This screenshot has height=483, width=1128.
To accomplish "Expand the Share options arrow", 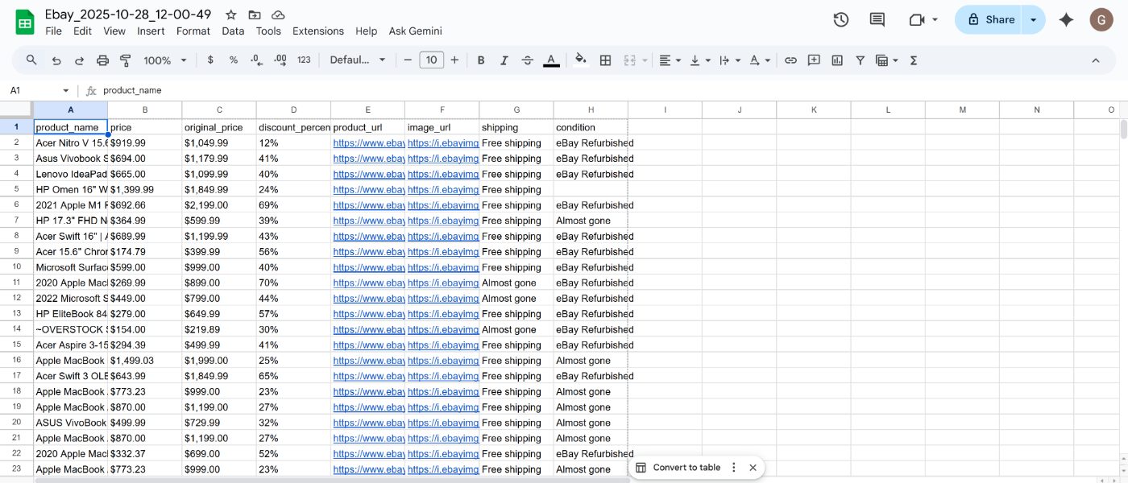I will pos(1033,19).
